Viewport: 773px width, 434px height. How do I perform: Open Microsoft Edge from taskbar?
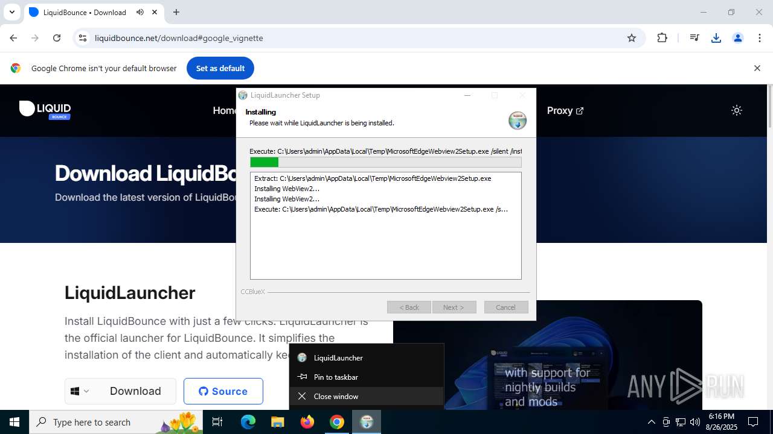click(248, 422)
